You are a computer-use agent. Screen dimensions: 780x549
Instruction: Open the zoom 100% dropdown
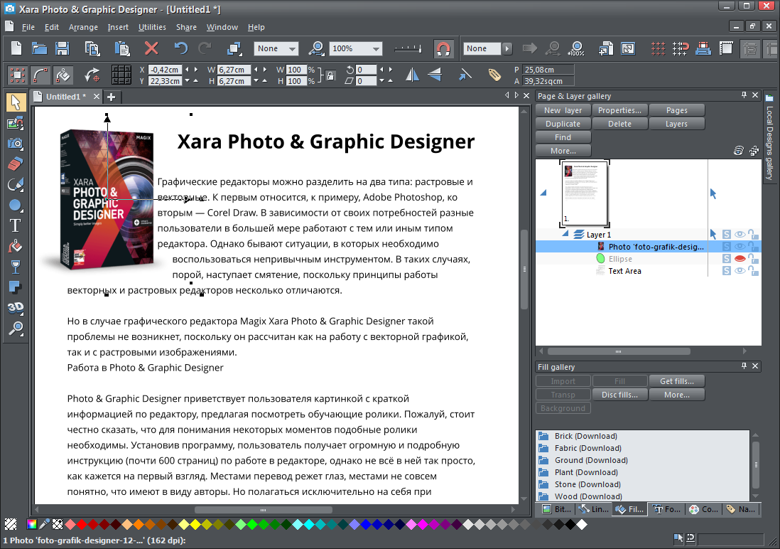pos(376,49)
